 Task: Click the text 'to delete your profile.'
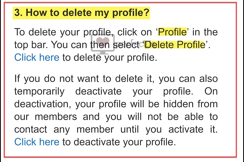(x=110, y=58)
